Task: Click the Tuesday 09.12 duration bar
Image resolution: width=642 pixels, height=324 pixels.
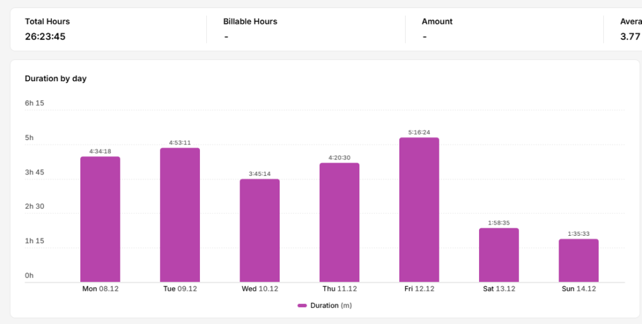Action: [x=180, y=215]
